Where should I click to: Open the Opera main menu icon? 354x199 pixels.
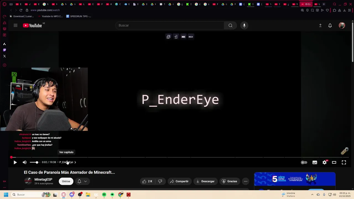point(4,4)
